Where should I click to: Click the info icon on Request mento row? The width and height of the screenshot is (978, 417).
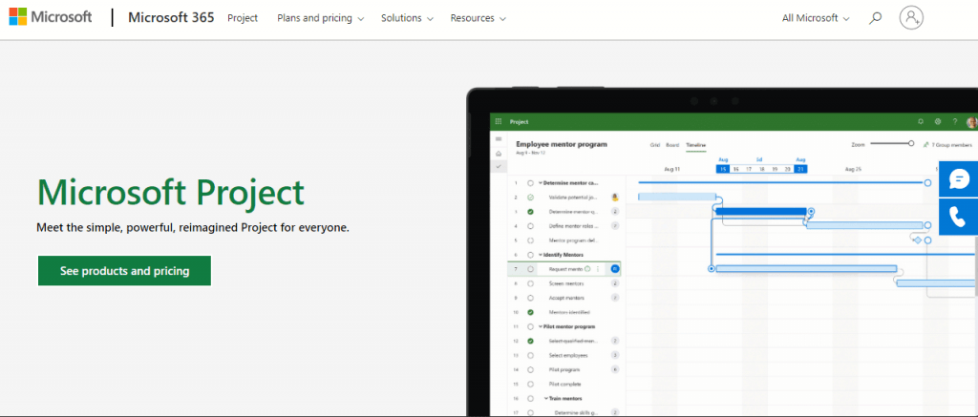coord(587,269)
